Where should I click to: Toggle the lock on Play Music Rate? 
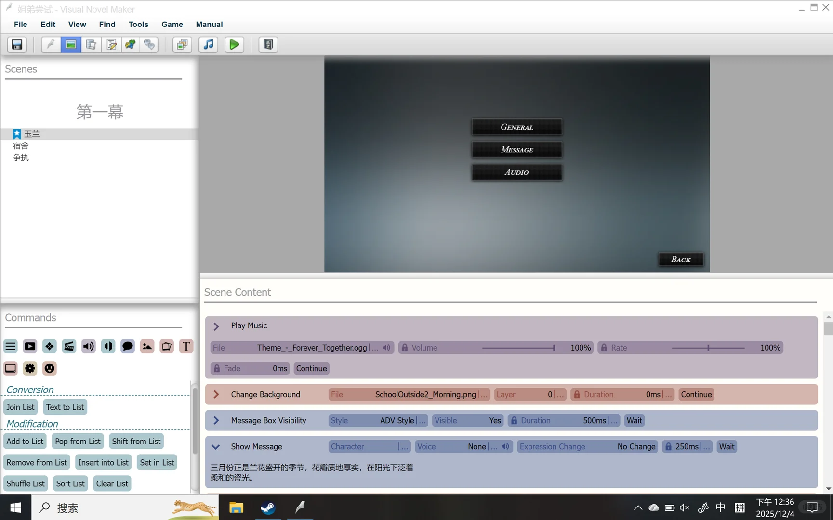pyautogui.click(x=604, y=348)
